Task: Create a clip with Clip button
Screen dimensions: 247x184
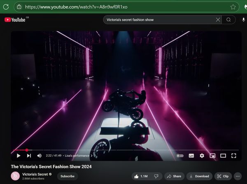Action: click(x=223, y=176)
